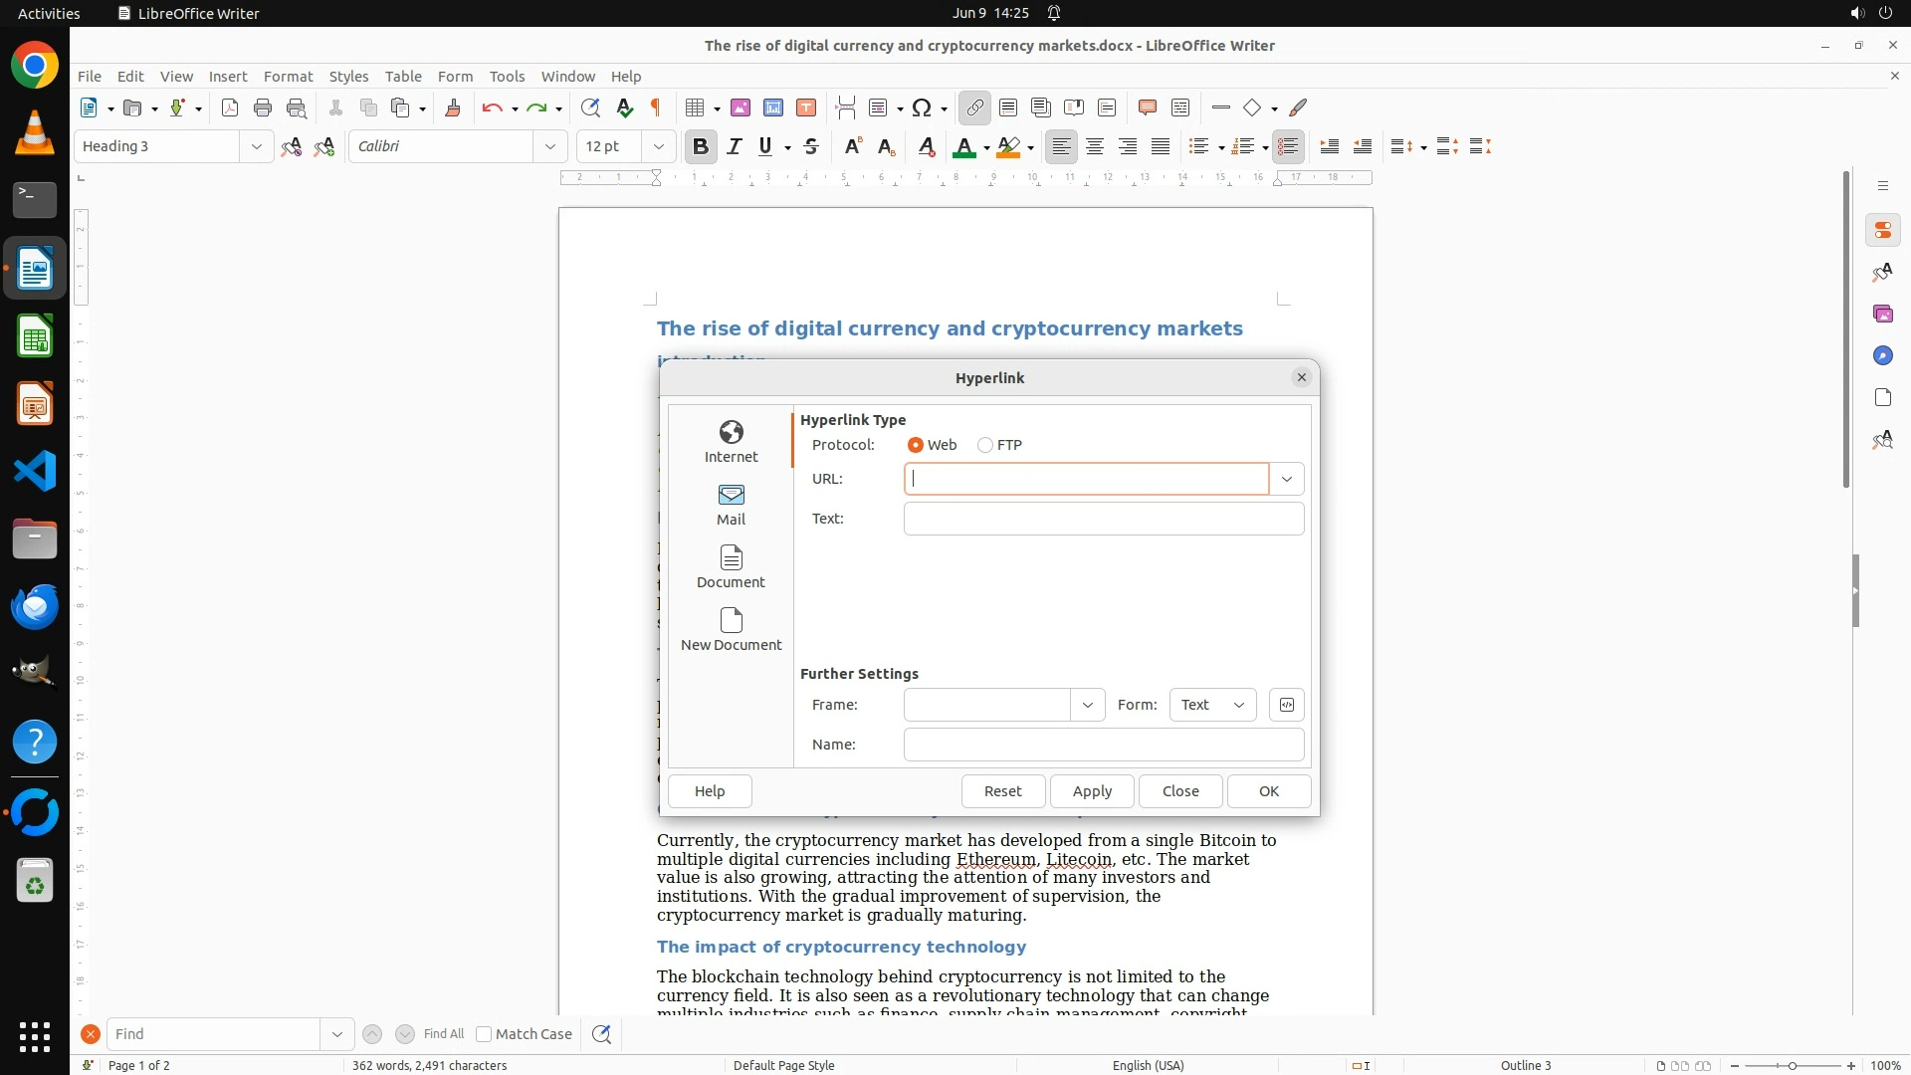1911x1075 pixels.
Task: Expand the Heading 3 paragraph style dropdown
Action: tap(256, 146)
